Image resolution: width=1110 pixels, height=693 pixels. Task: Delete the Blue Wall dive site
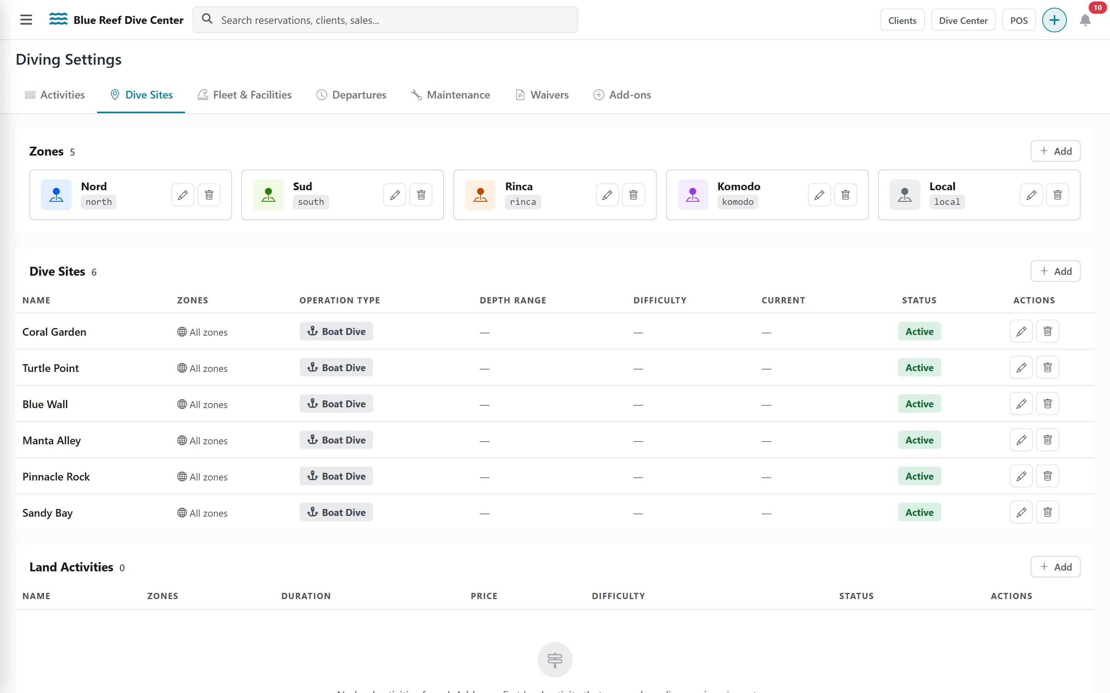[x=1048, y=404]
